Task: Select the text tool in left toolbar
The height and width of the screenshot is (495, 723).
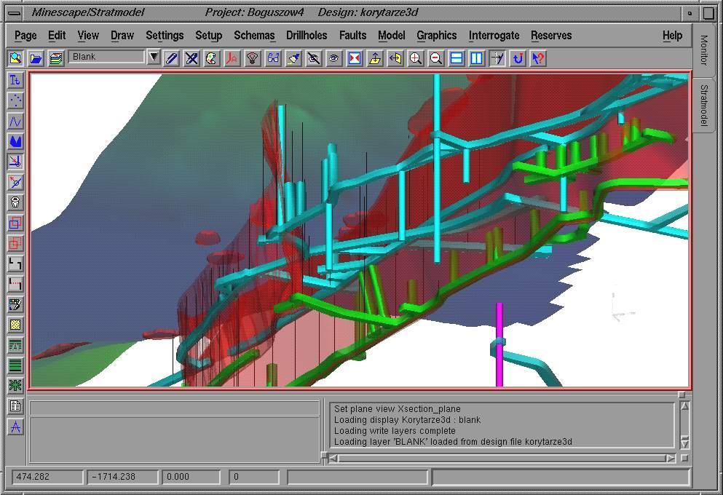Action: pyautogui.click(x=15, y=81)
